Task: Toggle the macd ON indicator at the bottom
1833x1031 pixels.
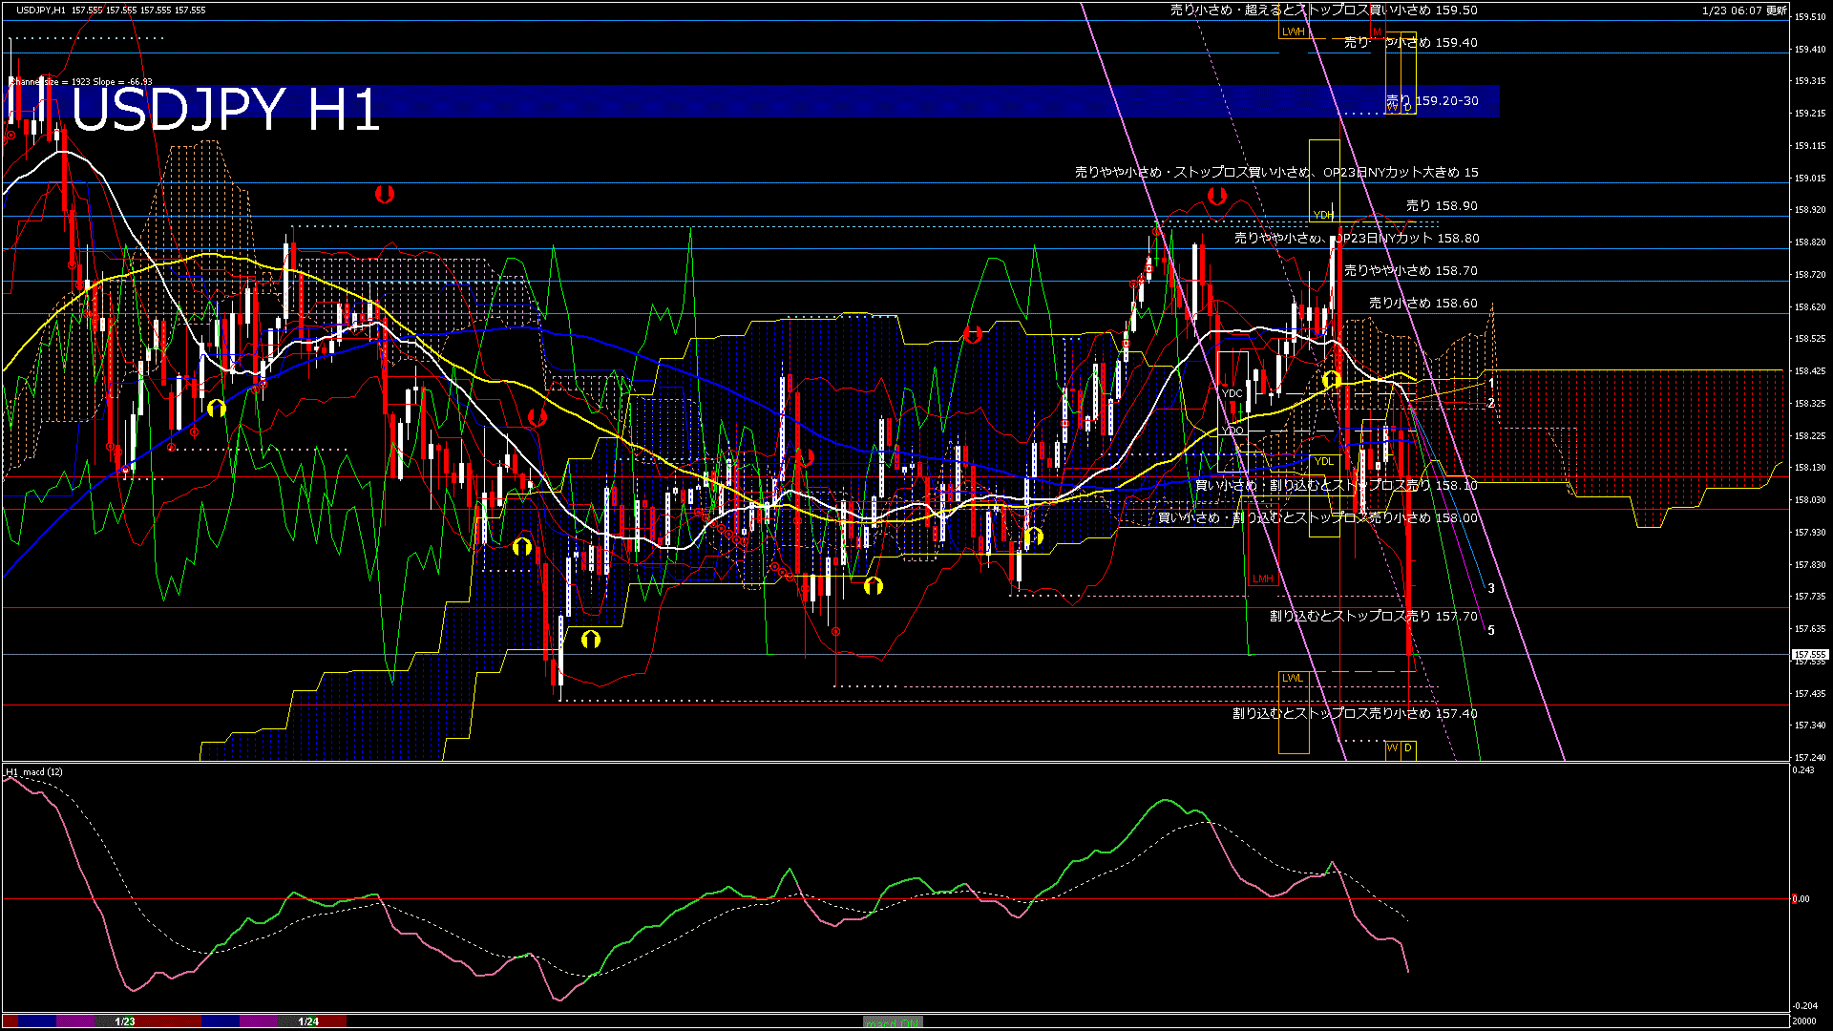Action: [893, 1022]
